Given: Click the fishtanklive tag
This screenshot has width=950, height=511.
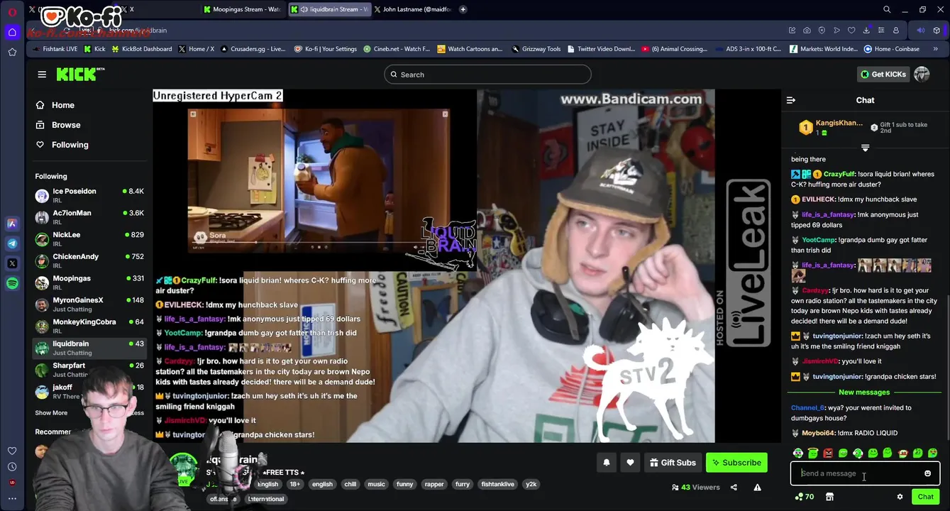Looking at the screenshot, I should click(497, 485).
